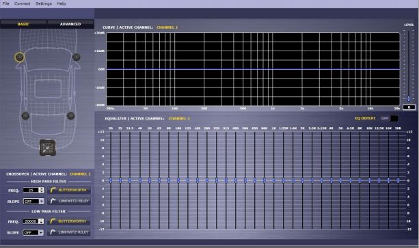419x248 pixels.
Task: Switch to the Basic tab
Action: pyautogui.click(x=23, y=24)
